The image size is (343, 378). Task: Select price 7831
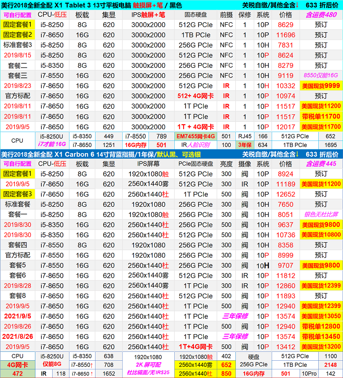(286, 45)
